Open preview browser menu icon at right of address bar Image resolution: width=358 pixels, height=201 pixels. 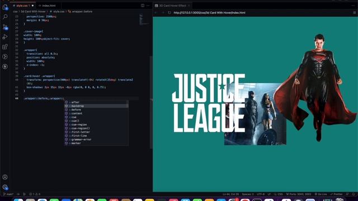[x=354, y=13]
